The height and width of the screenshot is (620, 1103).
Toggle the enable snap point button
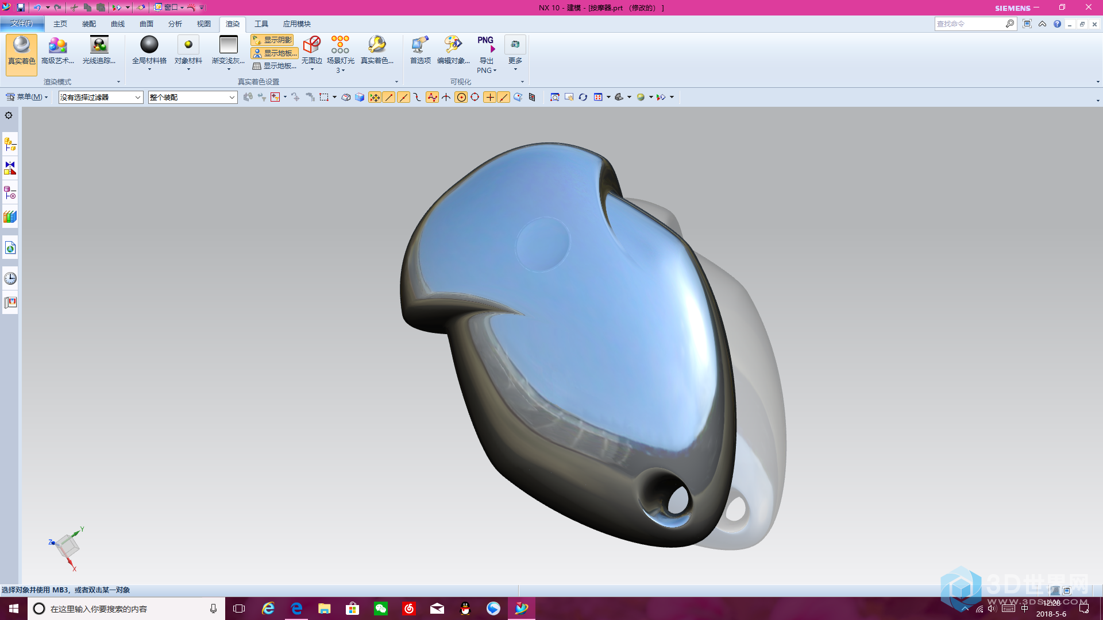(x=375, y=97)
